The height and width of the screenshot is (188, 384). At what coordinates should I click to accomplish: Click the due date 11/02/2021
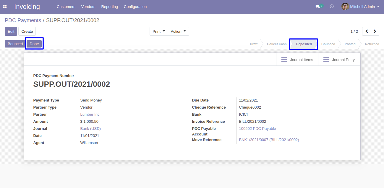coord(249,100)
